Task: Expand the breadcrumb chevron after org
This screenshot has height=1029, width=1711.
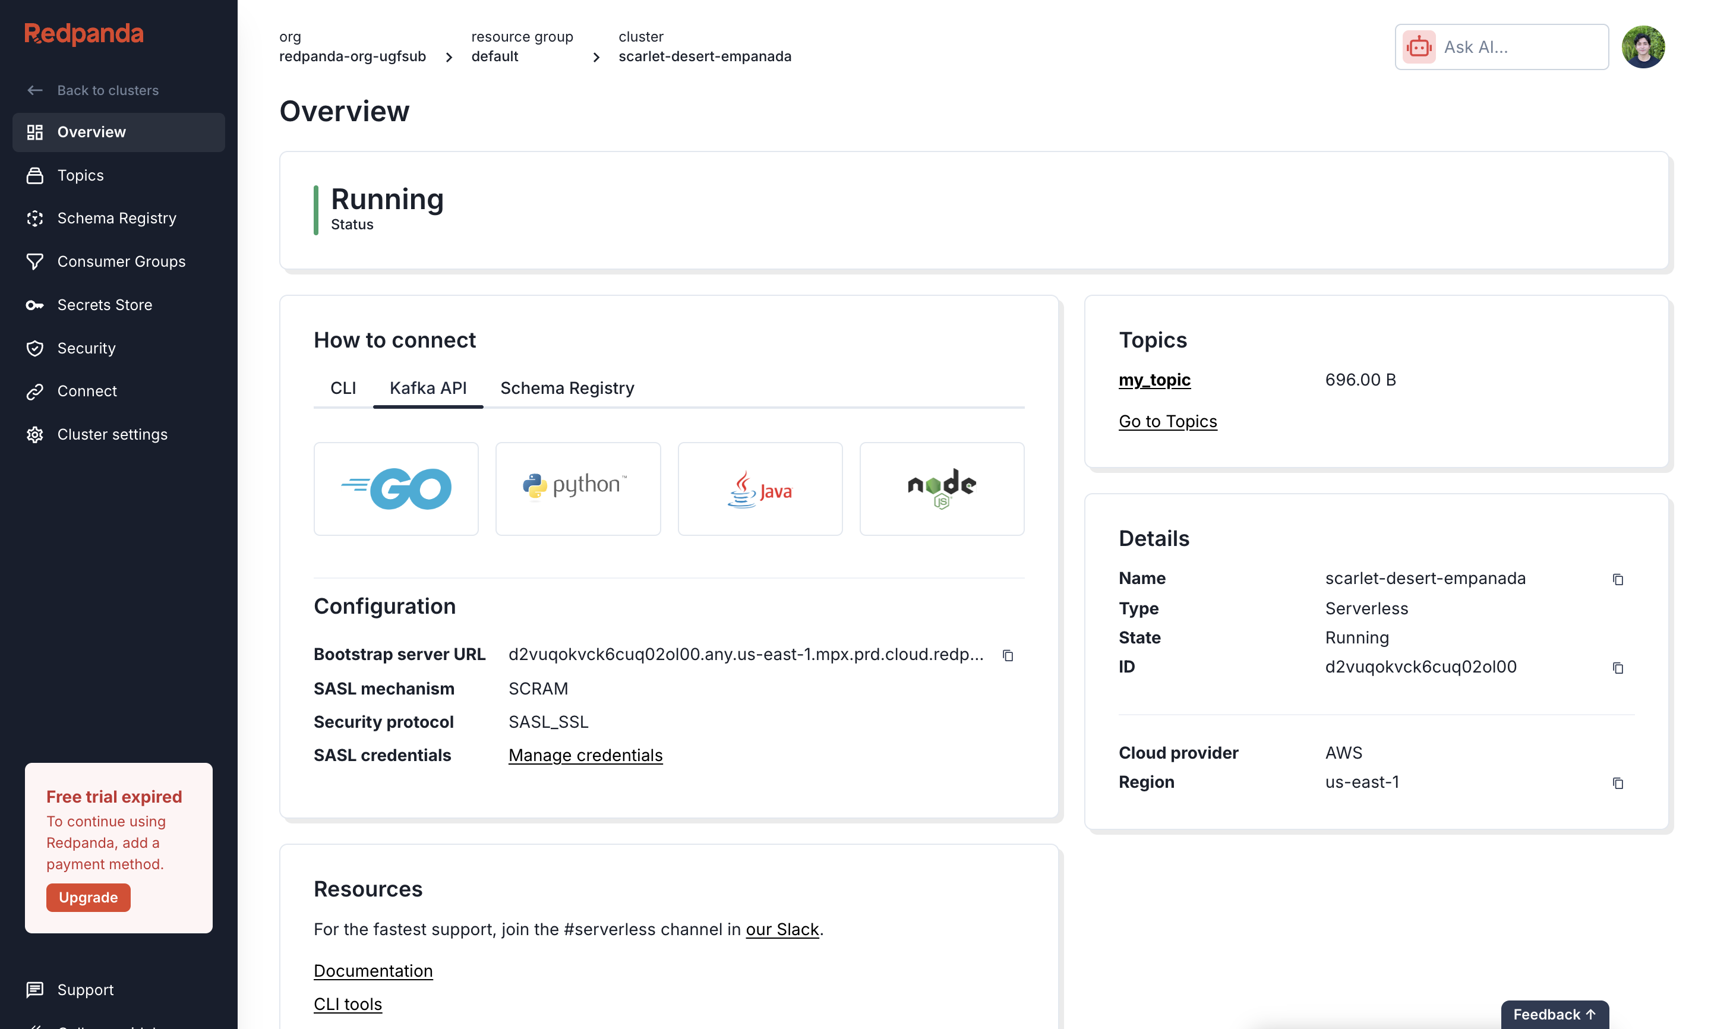Action: (x=449, y=57)
